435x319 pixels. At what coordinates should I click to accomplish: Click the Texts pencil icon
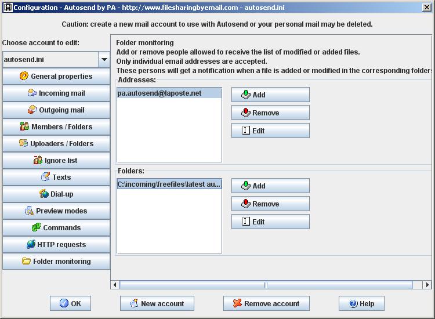[45, 177]
